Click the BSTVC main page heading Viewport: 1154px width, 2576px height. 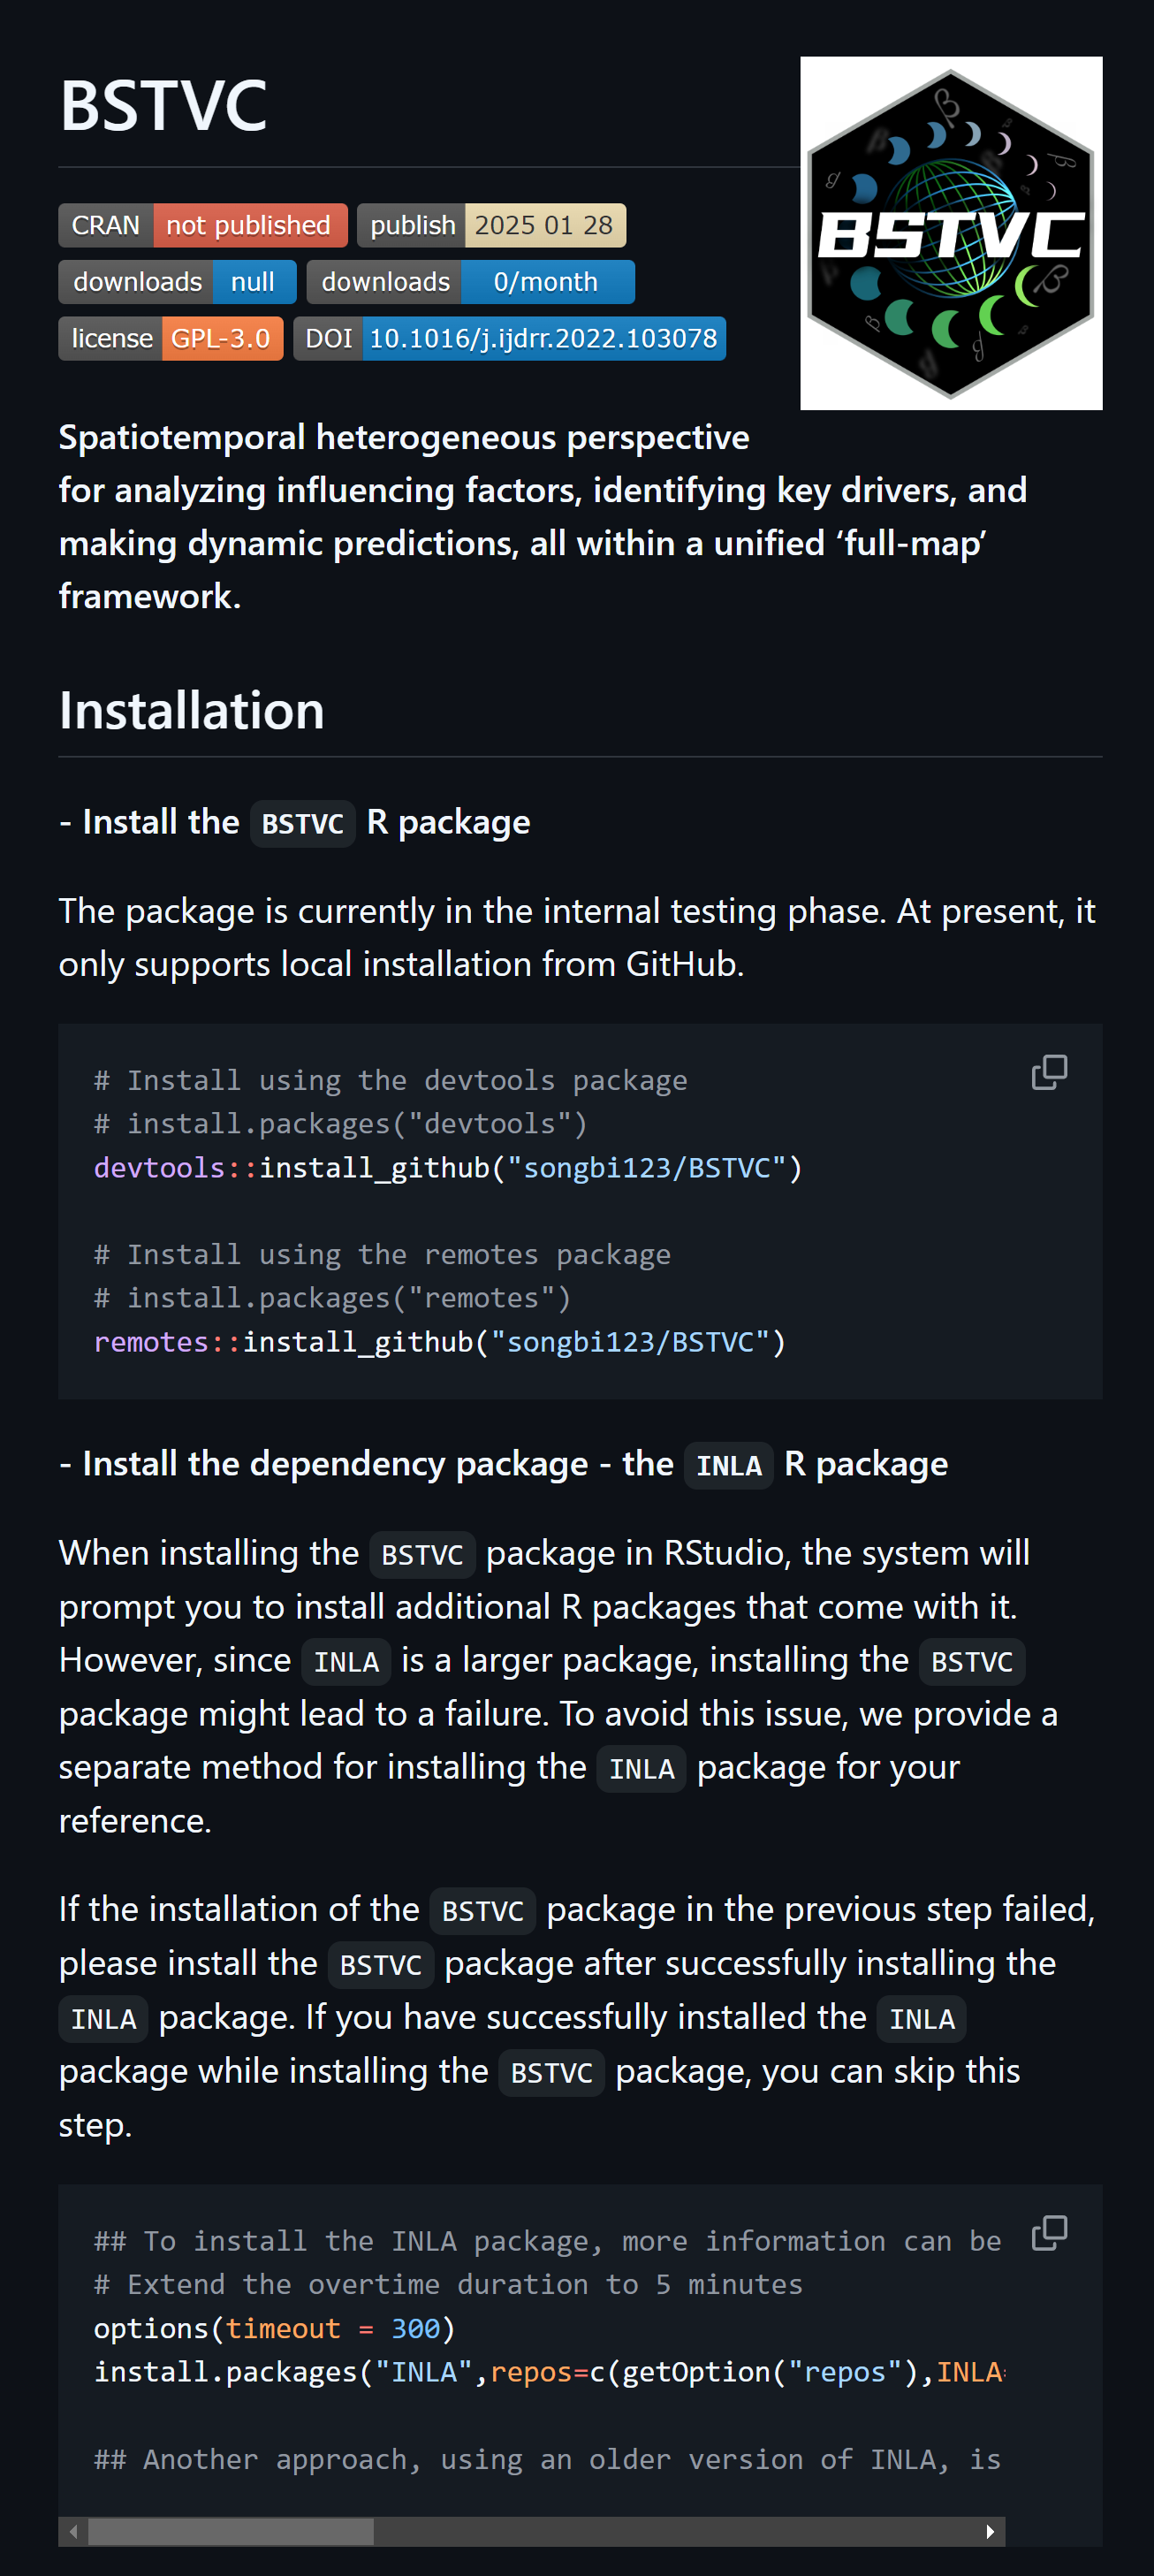163,105
